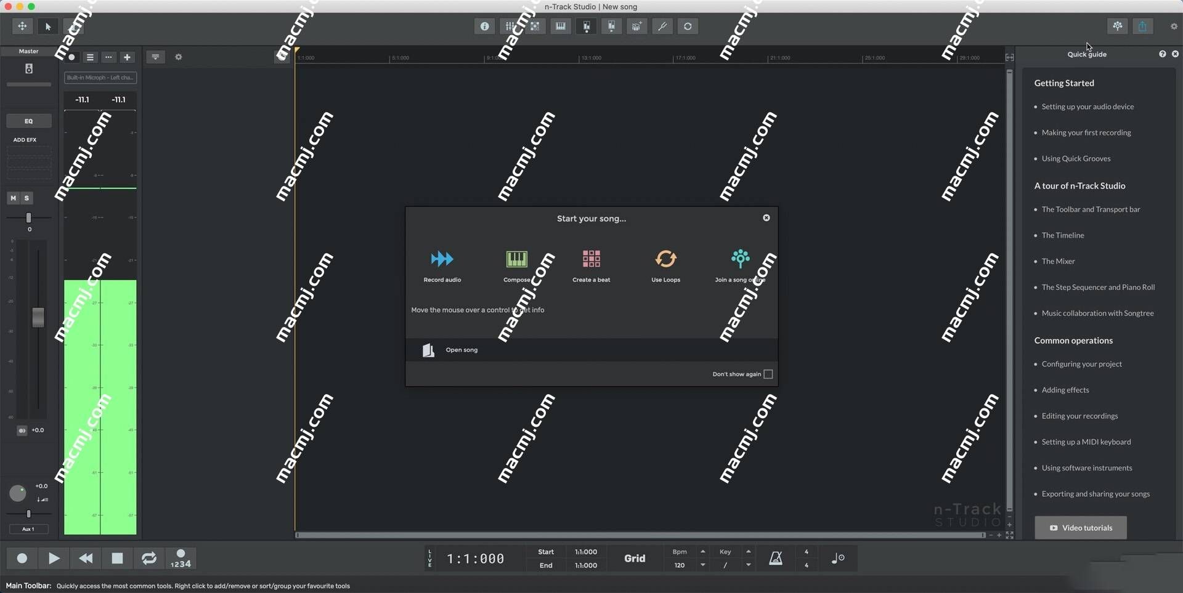Open The Toolbar and Transport bar guide
This screenshot has height=593, width=1183.
tap(1091, 209)
